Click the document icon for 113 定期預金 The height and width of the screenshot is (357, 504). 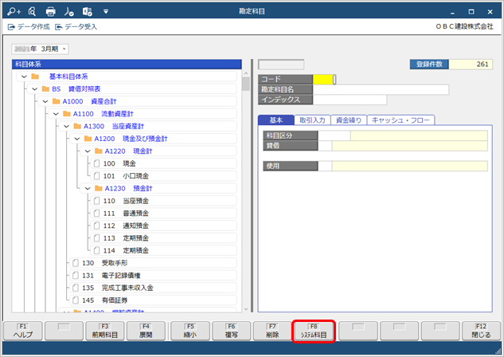[x=97, y=238]
